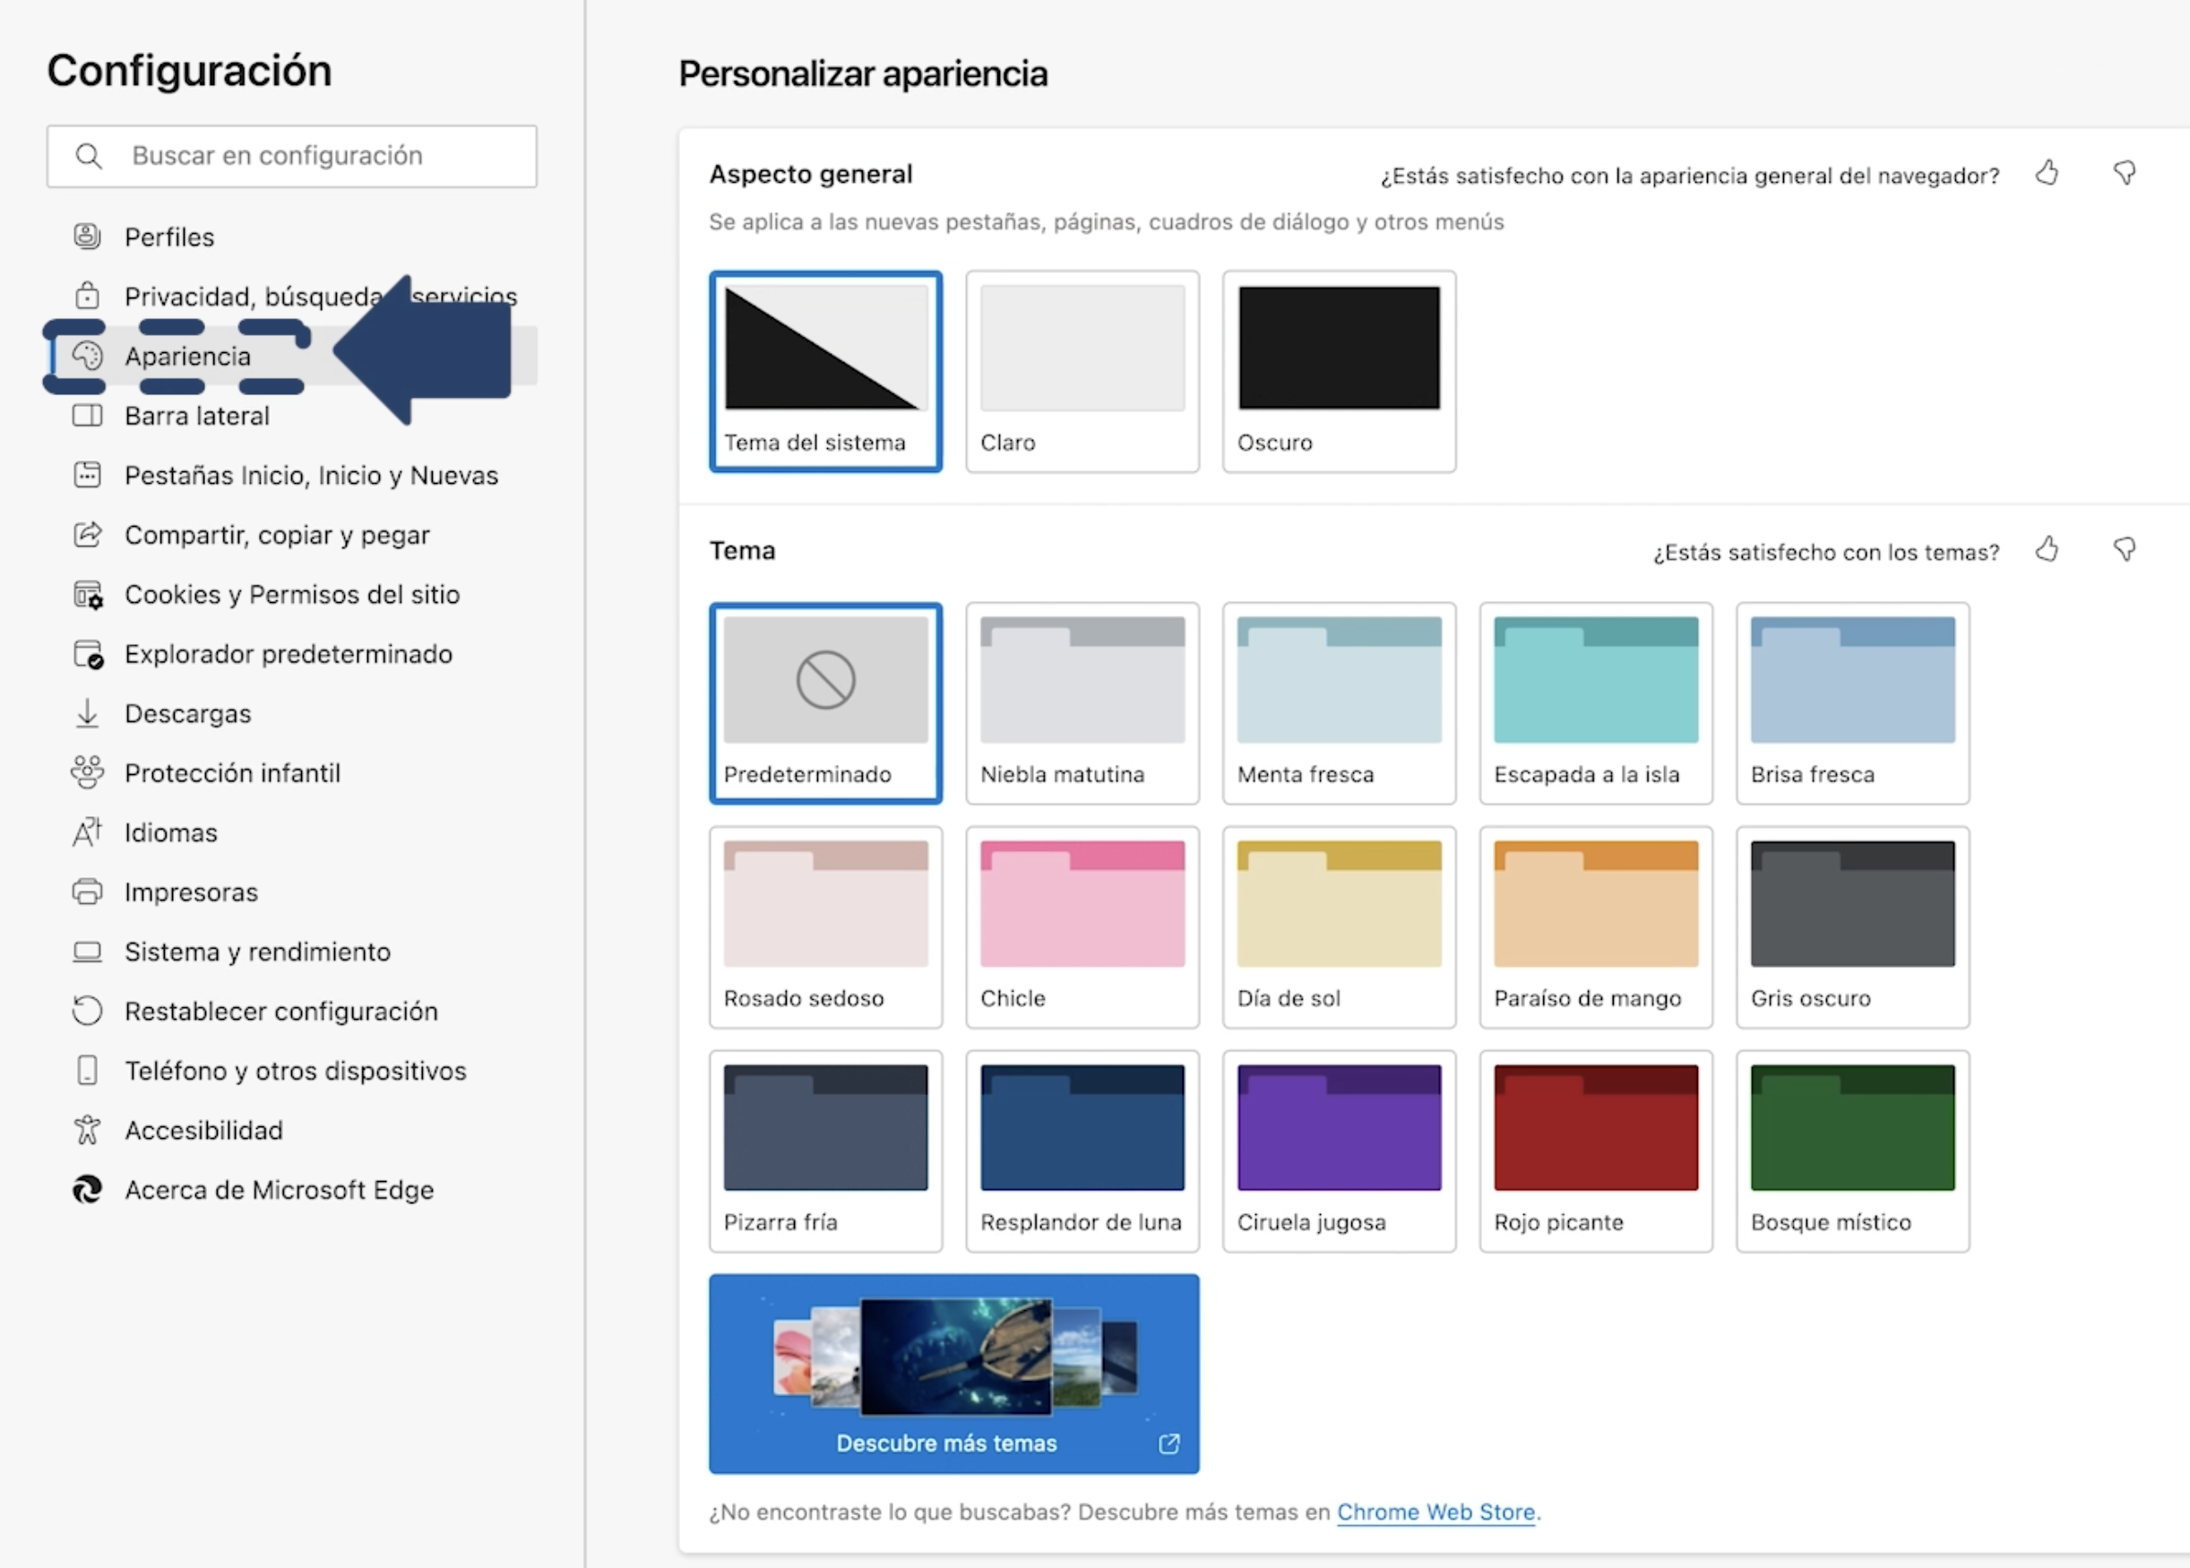Click the Impresoras printer icon
The image size is (2190, 1568).
pos(87,892)
